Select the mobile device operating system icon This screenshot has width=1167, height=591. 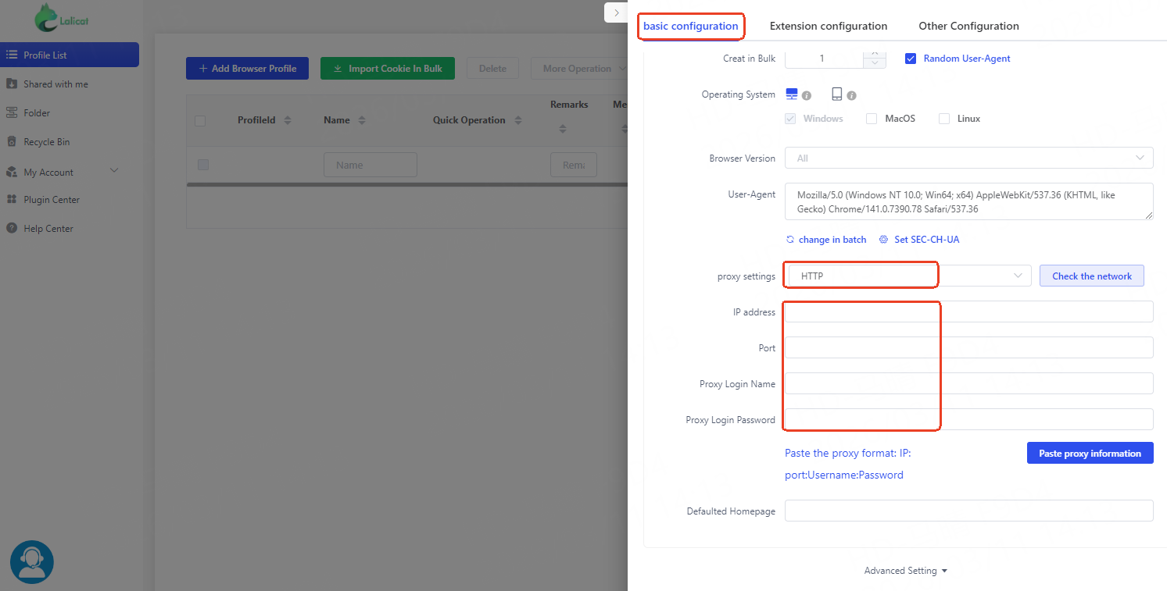point(836,94)
